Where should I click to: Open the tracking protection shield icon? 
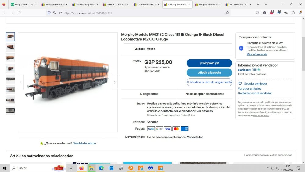click(49, 13)
